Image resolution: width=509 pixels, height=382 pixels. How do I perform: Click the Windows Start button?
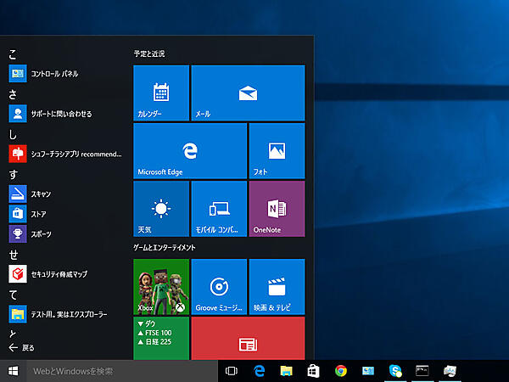[x=14, y=371]
